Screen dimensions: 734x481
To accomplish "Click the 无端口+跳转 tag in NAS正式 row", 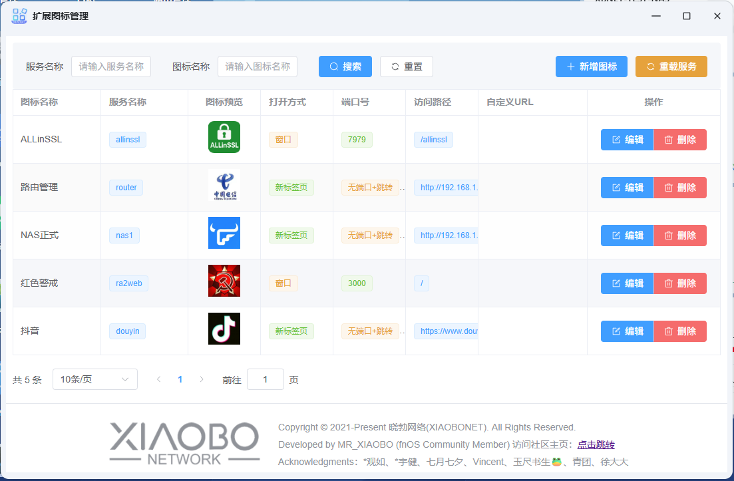I will coord(370,236).
